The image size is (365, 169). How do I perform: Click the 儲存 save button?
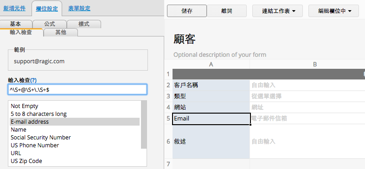187,11
